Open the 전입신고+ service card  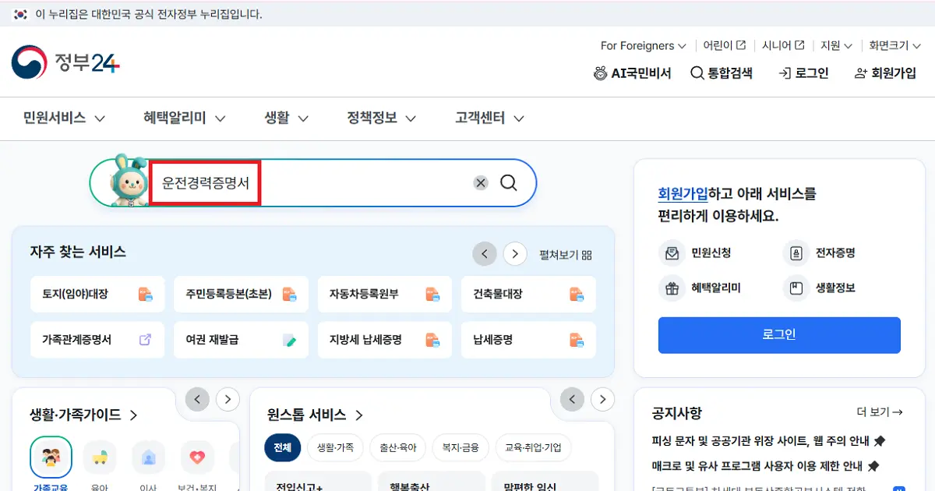[318, 482]
